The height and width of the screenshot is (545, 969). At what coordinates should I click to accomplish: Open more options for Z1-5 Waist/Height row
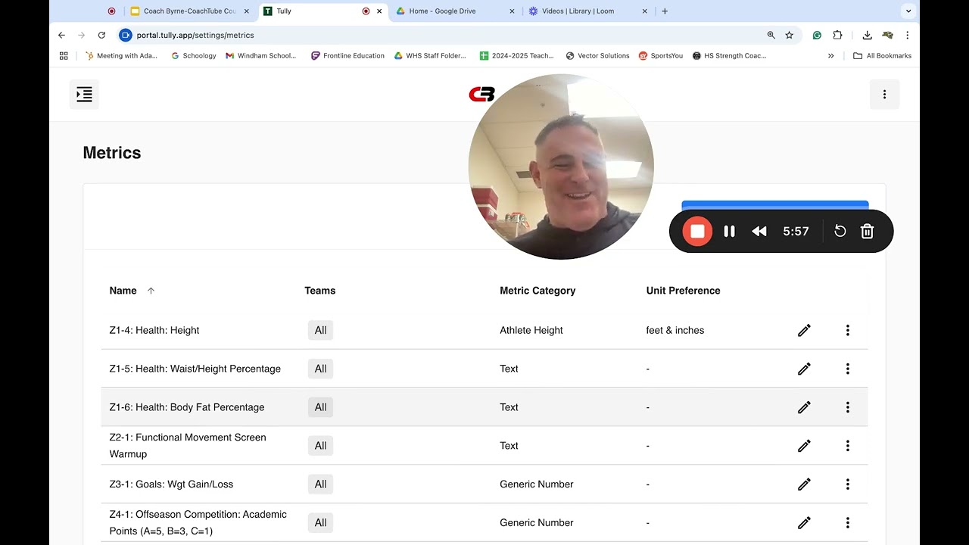point(848,369)
